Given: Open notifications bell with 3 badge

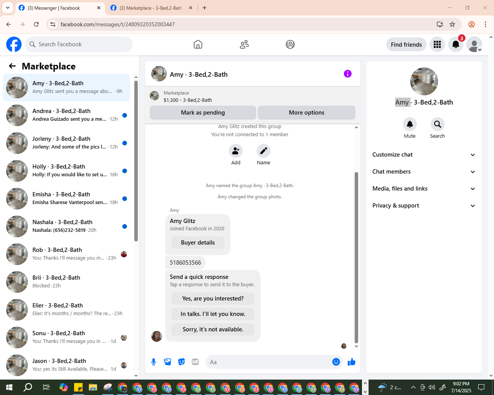Looking at the screenshot, I should [x=456, y=44].
